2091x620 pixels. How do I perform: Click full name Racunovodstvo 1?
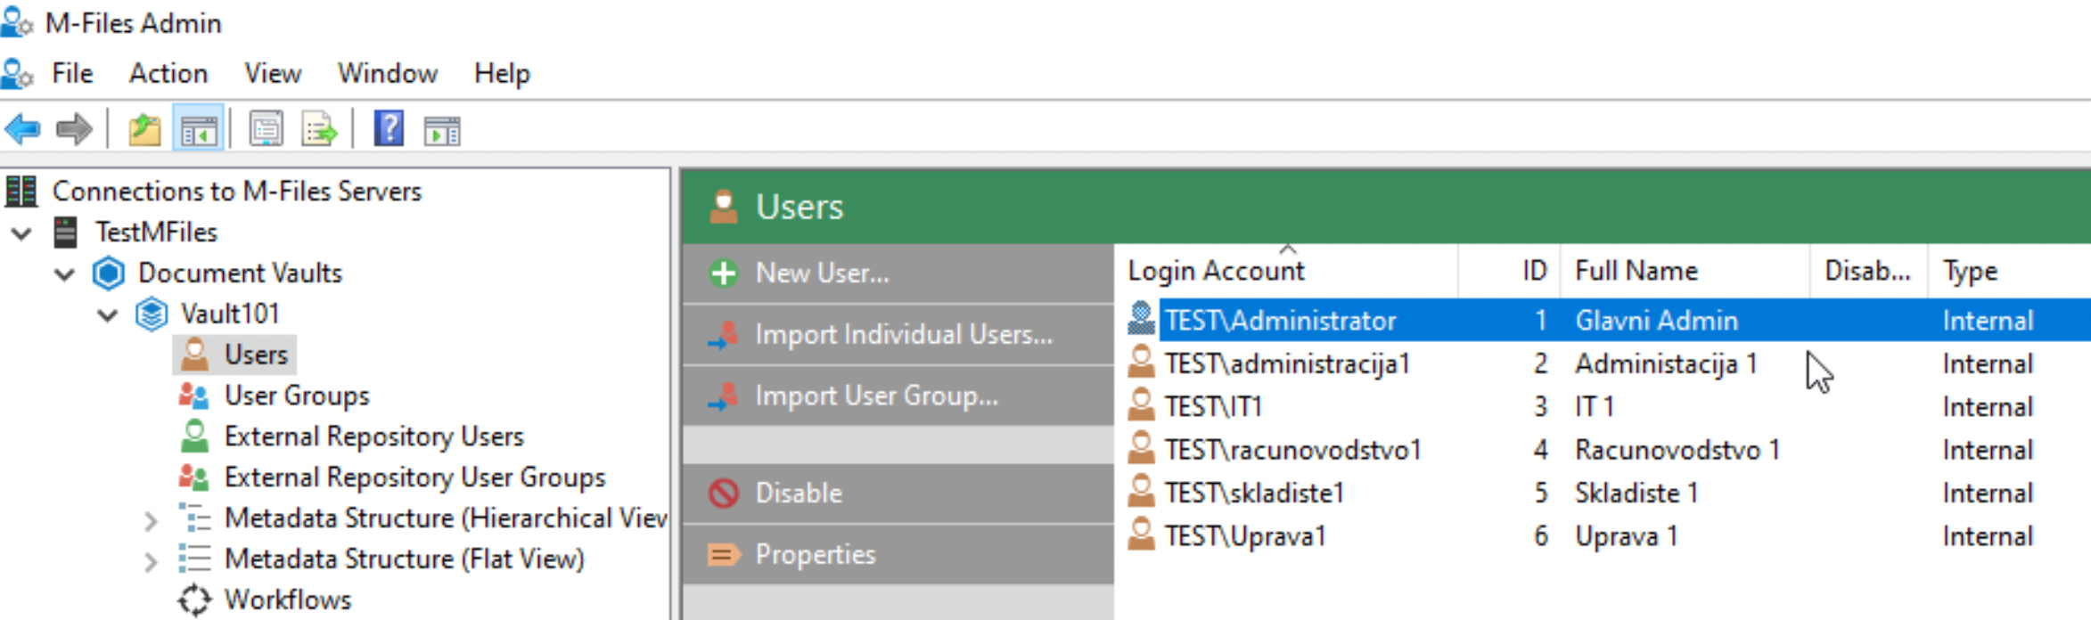(x=1677, y=450)
